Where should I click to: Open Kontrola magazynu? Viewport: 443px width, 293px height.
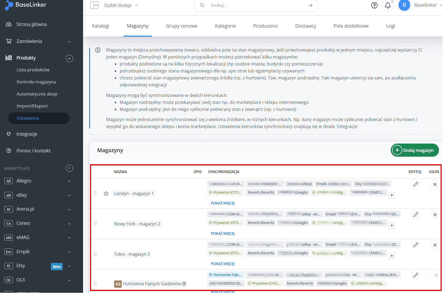(x=36, y=82)
